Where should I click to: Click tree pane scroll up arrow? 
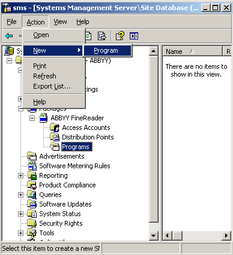(154, 51)
